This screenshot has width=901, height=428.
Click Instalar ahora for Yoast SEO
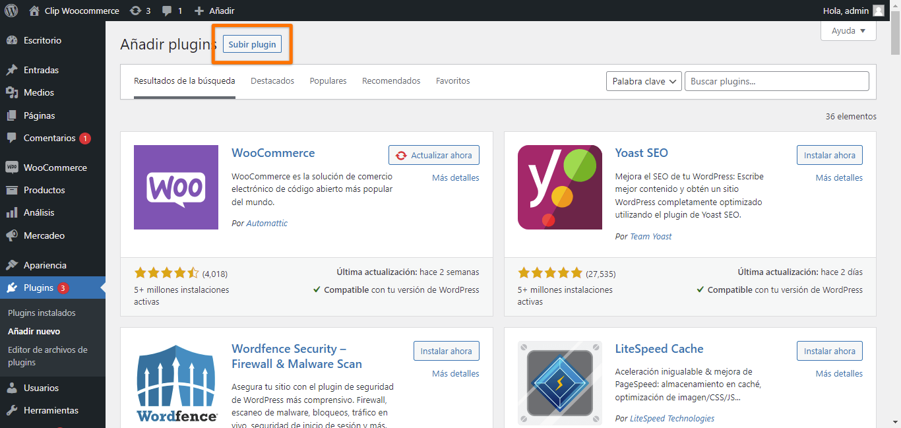[830, 155]
